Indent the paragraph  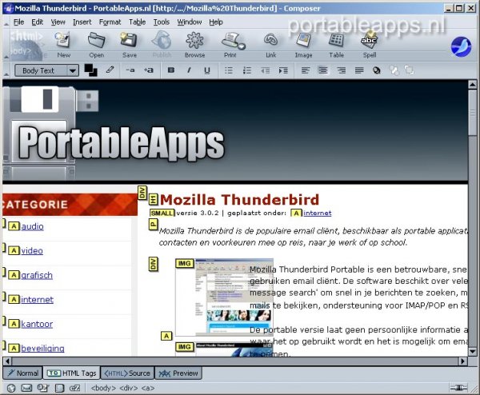click(283, 70)
